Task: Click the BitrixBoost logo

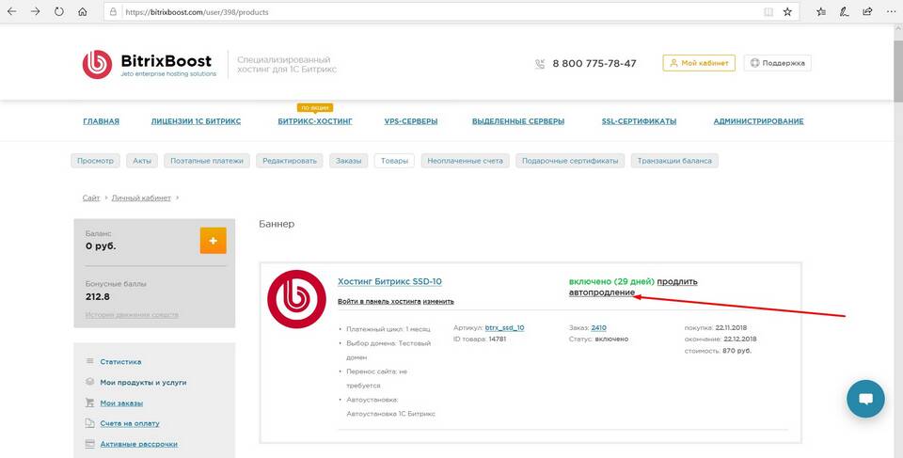Action: [150, 64]
